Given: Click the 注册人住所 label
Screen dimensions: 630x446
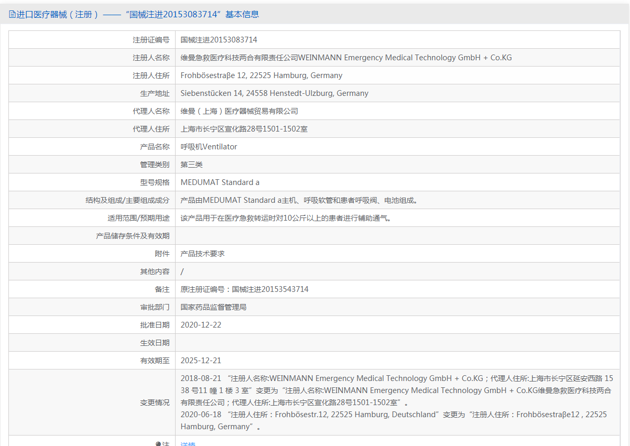Looking at the screenshot, I should (151, 75).
